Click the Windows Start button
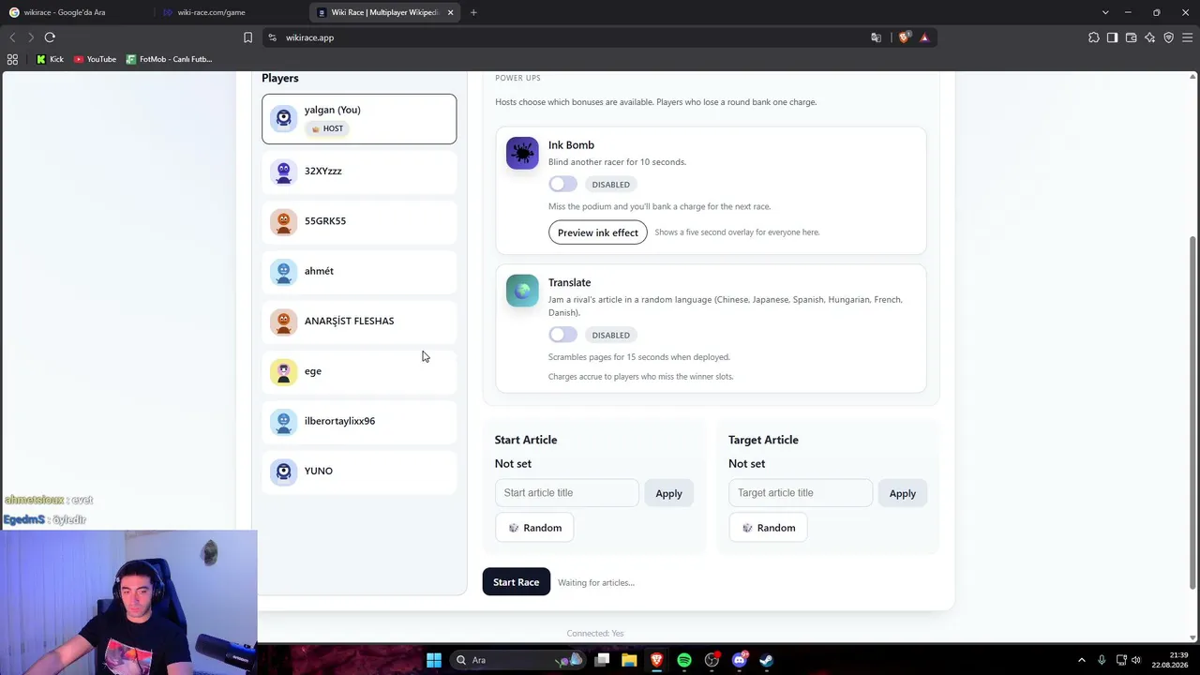The image size is (1200, 675). pos(434,660)
